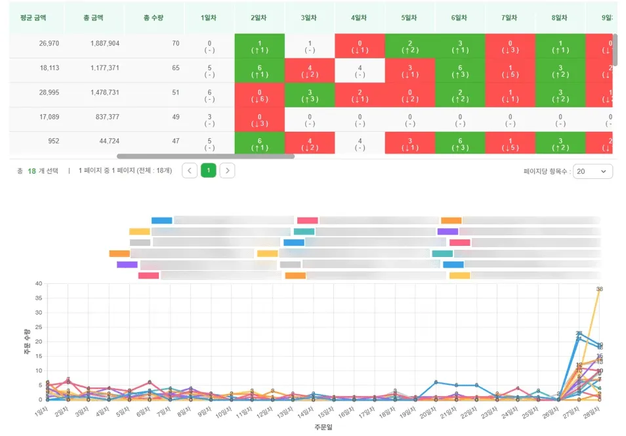This screenshot has height=436, width=626.
Task: Click green 6일차 cell in 18,113 row
Action: coord(460,71)
